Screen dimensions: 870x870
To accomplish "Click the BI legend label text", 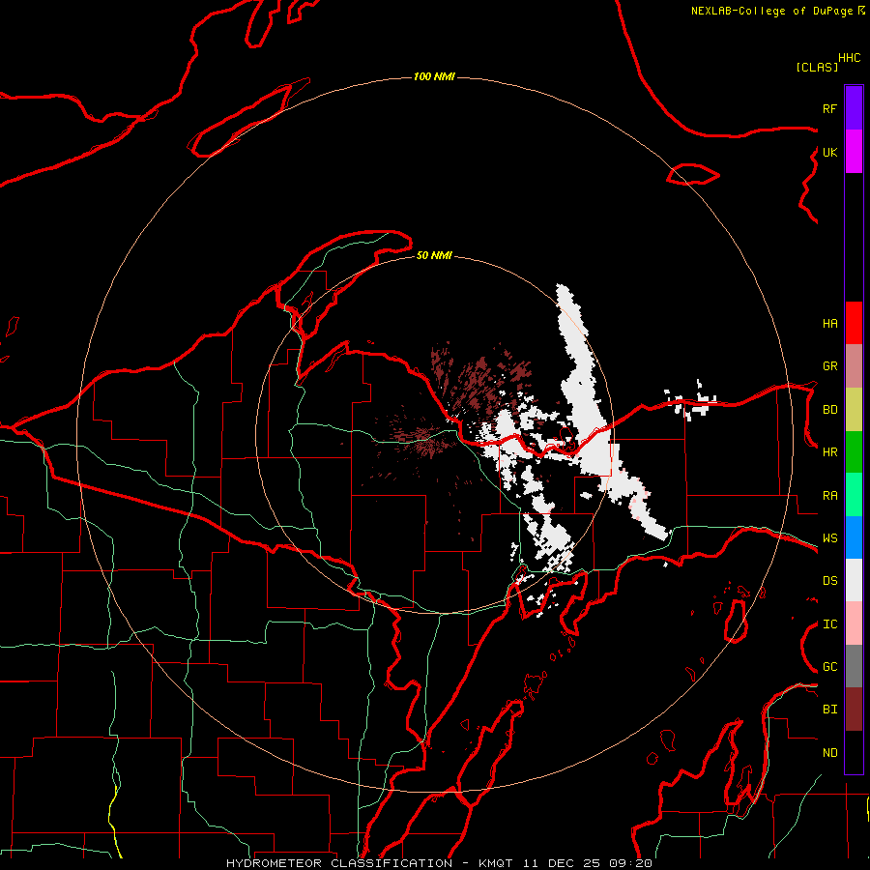I will 830,710.
